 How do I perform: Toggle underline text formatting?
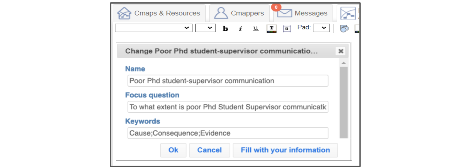pyautogui.click(x=256, y=28)
